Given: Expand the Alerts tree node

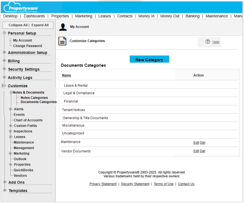Looking at the screenshot, I should tap(10, 109).
